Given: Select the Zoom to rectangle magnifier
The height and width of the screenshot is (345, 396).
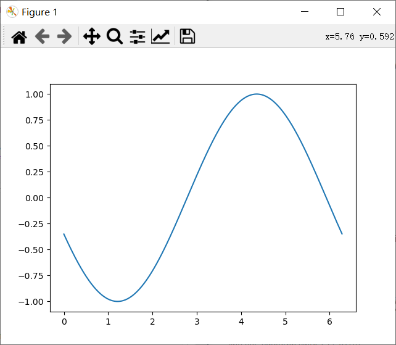Looking at the screenshot, I should click(115, 36).
